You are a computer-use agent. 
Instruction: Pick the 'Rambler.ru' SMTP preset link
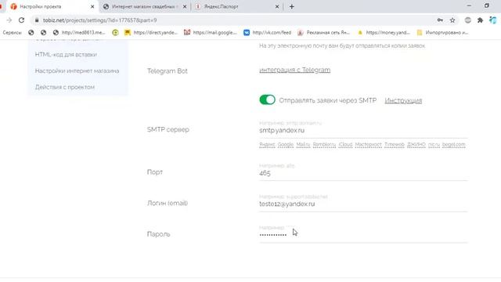[x=324, y=145]
